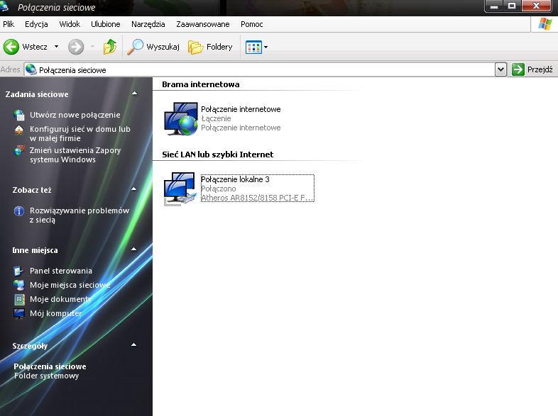Click the Wstecz button label
558x416 pixels.
coord(35,47)
